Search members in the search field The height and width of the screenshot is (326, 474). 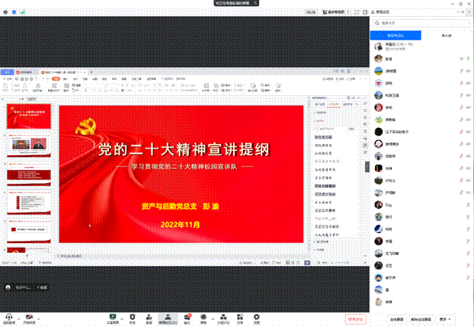click(x=421, y=23)
